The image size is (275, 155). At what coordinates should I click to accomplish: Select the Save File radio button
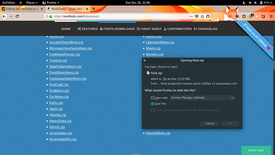click(x=152, y=104)
